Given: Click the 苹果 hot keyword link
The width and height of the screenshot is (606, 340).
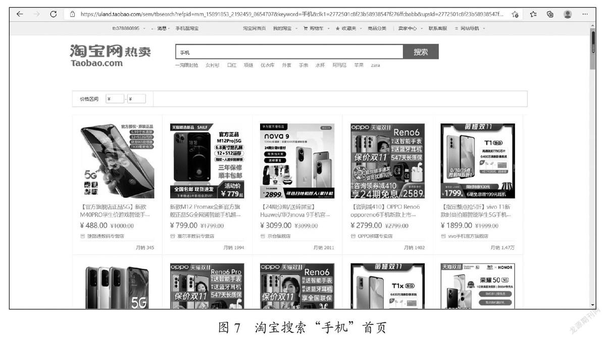Looking at the screenshot, I should [359, 65].
